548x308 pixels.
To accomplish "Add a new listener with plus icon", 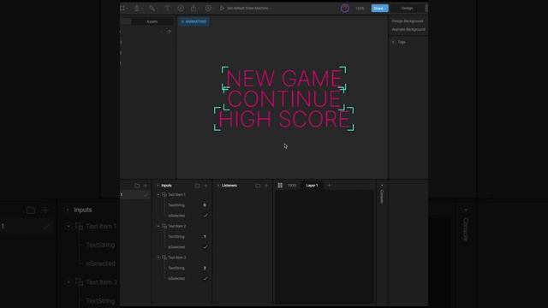I will coord(266,186).
